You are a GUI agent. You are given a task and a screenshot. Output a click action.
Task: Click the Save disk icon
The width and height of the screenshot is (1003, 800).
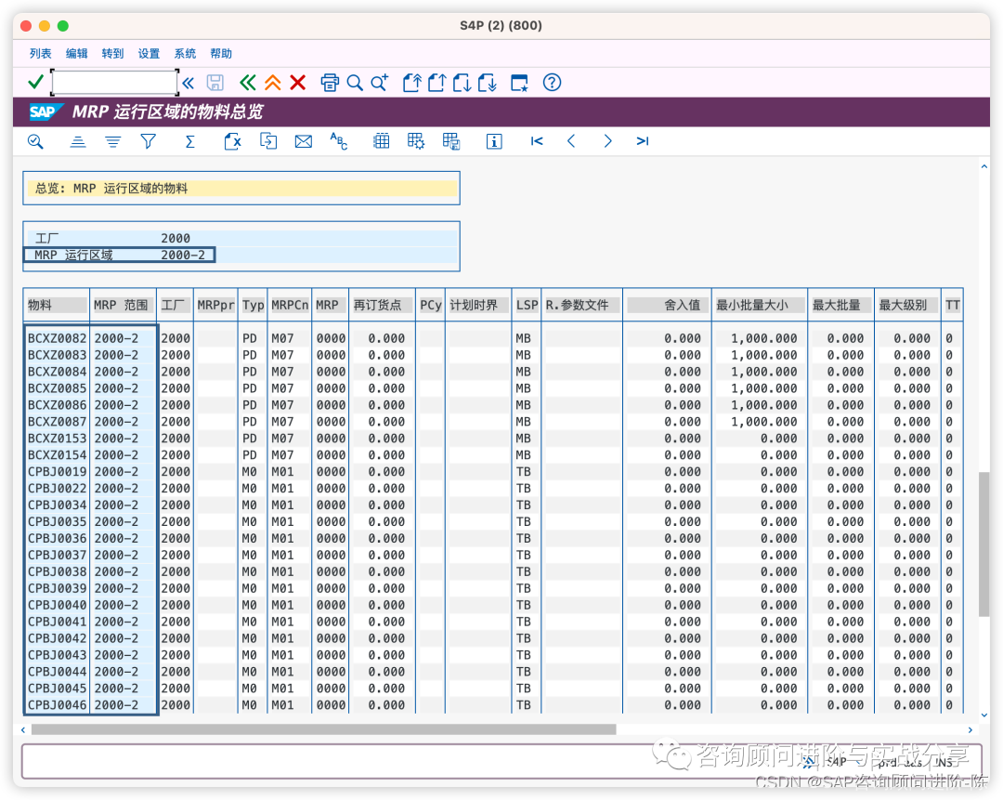point(215,83)
